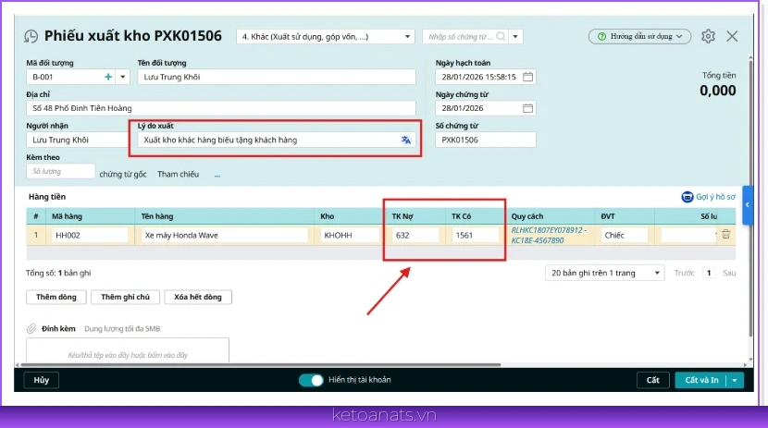Image resolution: width=768 pixels, height=428 pixels.
Task: Open calendar for Ngày chứng từ
Action: click(x=527, y=108)
